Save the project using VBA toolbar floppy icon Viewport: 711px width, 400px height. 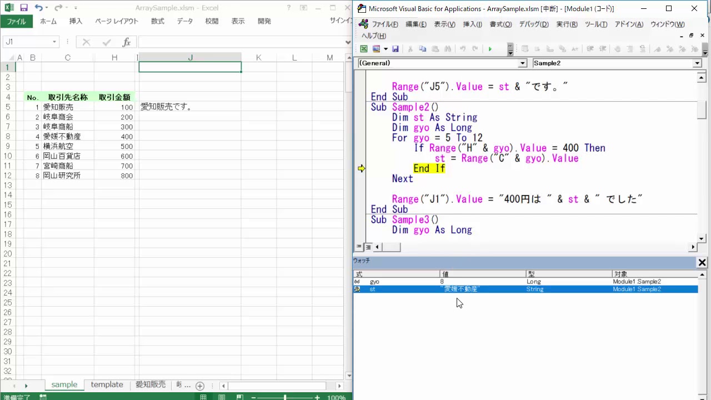point(395,49)
